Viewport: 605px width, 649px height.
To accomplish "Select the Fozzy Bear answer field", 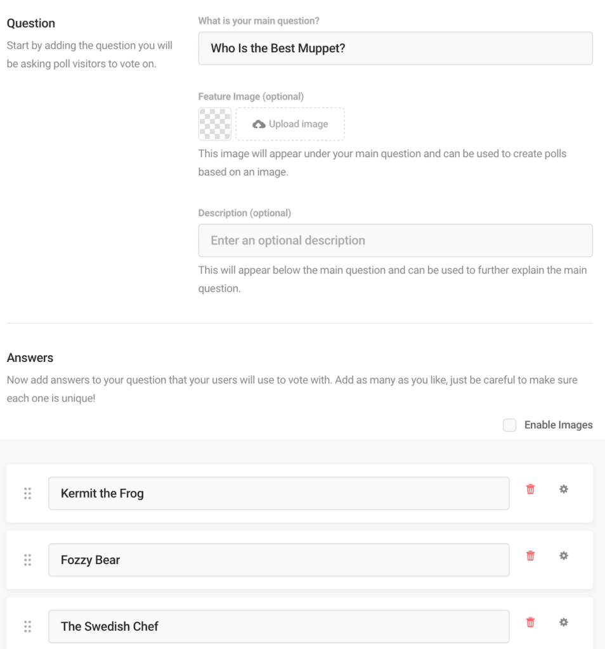I will pos(279,560).
